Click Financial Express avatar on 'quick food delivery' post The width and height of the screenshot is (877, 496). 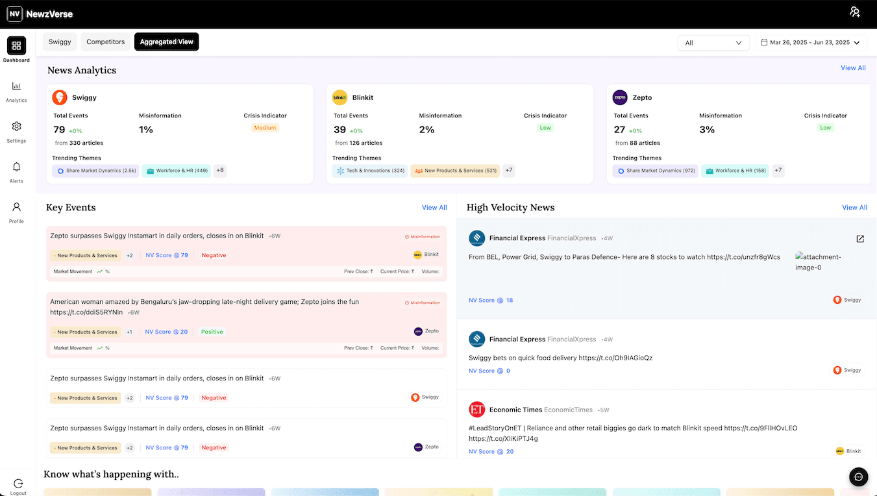[x=477, y=339]
